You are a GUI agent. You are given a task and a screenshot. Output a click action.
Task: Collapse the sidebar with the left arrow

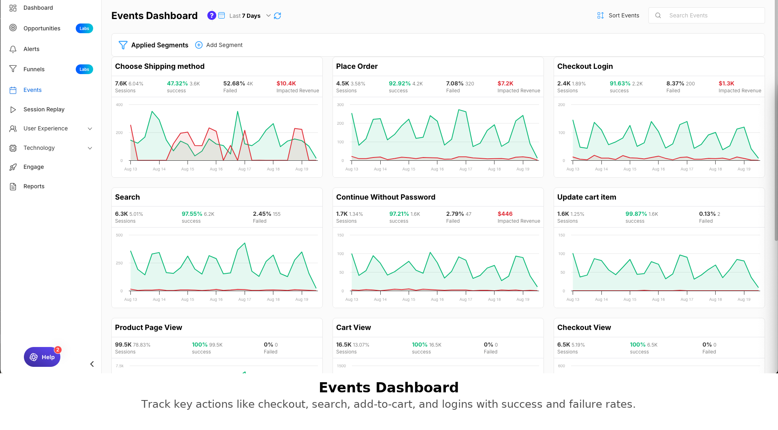(92, 364)
